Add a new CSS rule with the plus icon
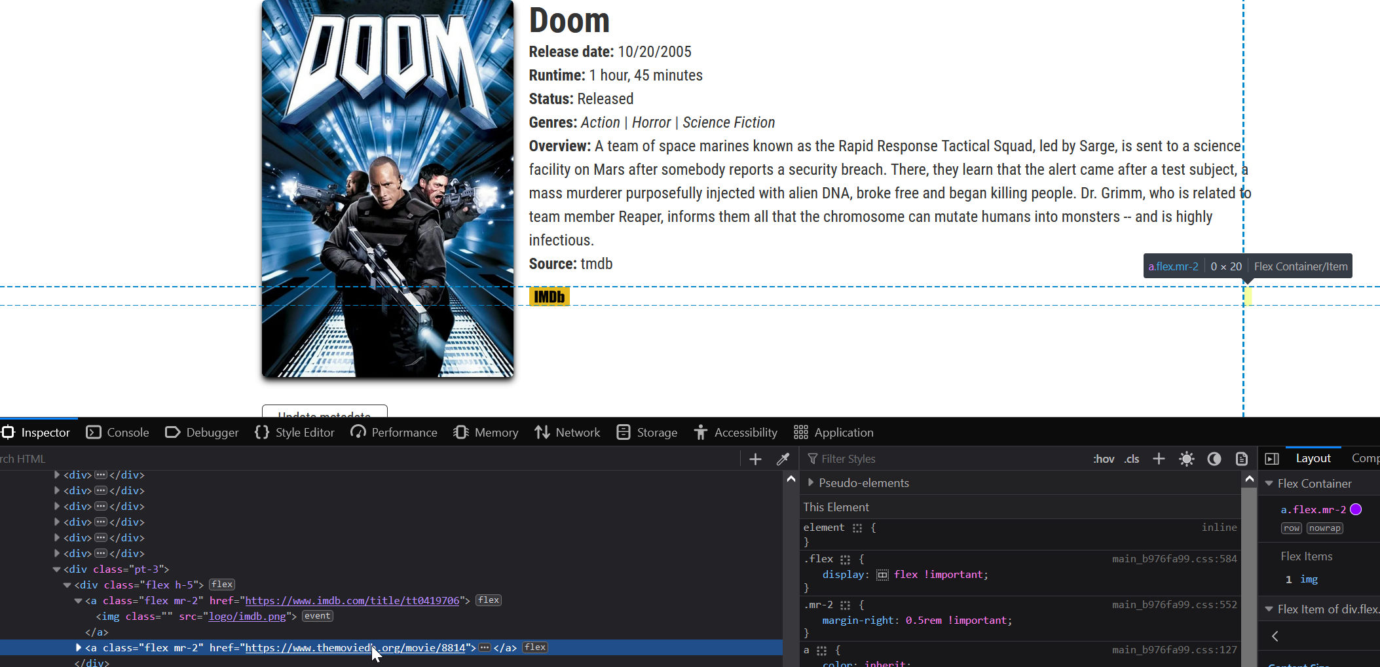Viewport: 1380px width, 667px height. pos(1158,459)
